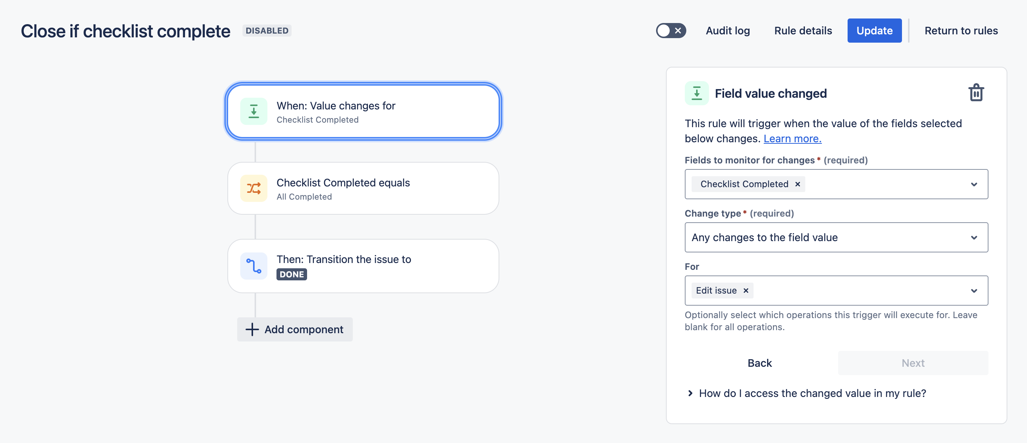The height and width of the screenshot is (443, 1027).
Task: Open the Audit log
Action: 727,31
